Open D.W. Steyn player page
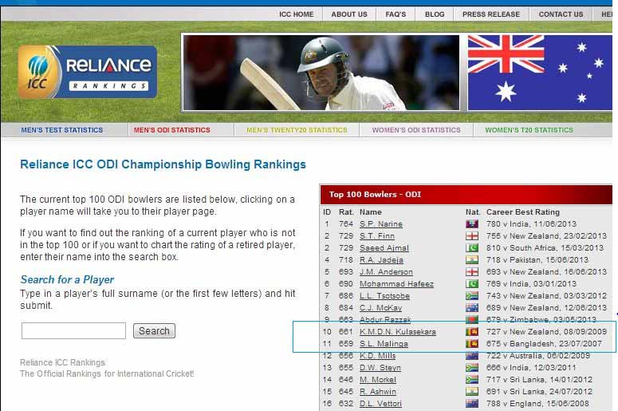This screenshot has width=618, height=411. pos(380,368)
